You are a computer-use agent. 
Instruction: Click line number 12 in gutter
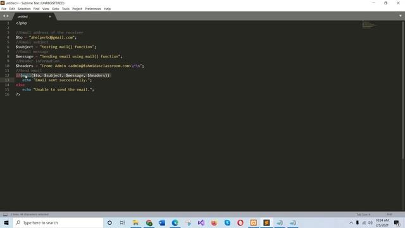[x=7, y=75]
